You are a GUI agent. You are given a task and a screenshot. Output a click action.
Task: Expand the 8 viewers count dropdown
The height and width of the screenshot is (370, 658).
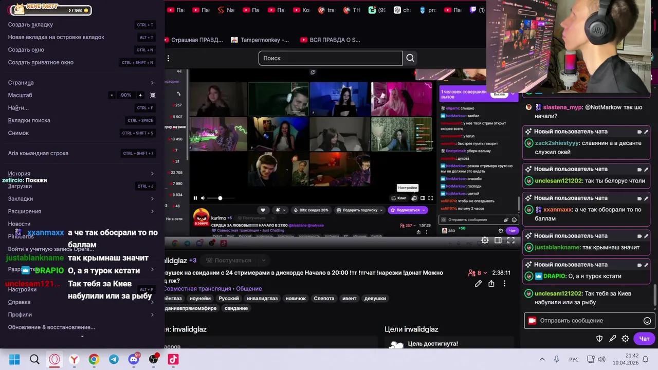[x=478, y=273]
